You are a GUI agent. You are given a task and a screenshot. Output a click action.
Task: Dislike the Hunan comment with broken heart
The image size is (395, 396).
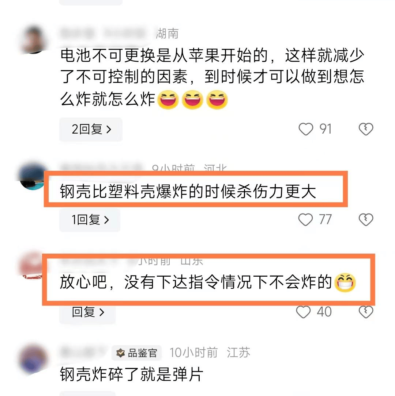[366, 129]
